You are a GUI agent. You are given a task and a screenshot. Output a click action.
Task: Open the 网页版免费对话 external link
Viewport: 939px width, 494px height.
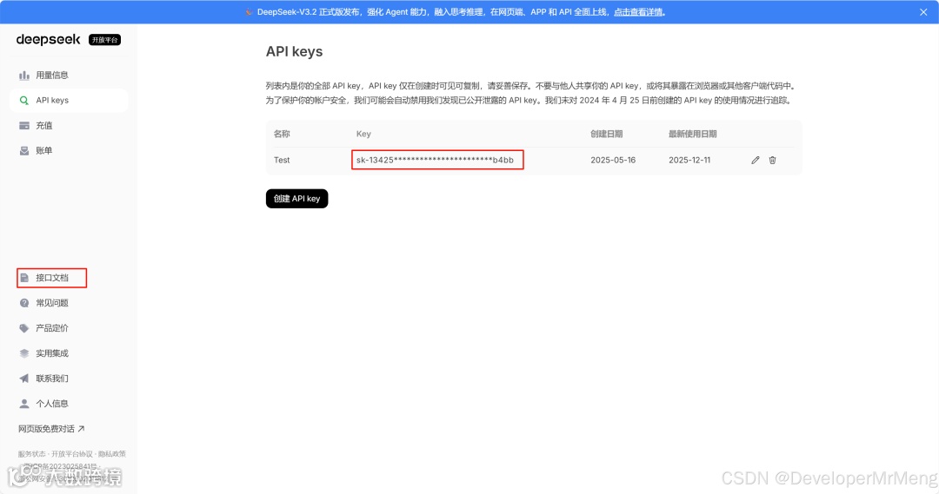(x=51, y=429)
